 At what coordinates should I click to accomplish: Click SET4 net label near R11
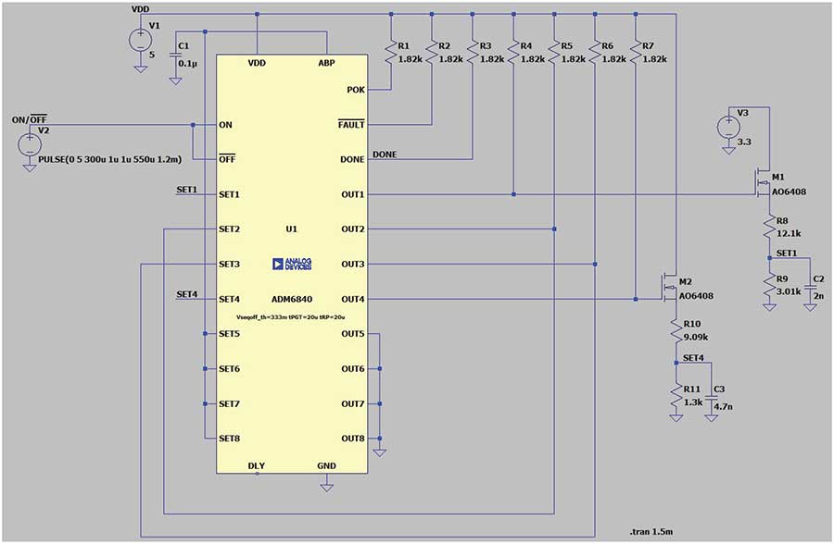point(693,357)
